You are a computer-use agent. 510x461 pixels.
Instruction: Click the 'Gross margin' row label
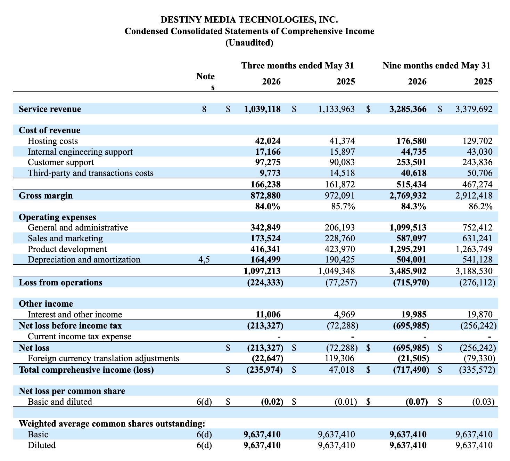46,196
